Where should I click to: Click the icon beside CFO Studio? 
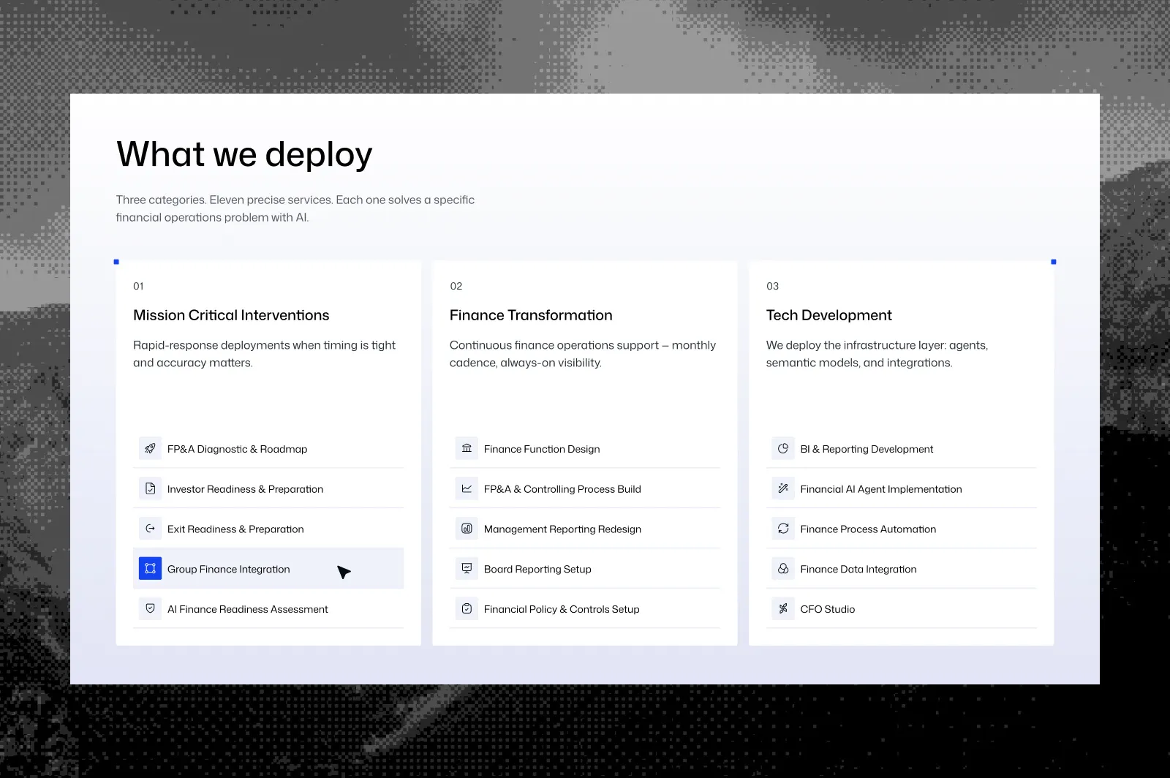coord(783,608)
